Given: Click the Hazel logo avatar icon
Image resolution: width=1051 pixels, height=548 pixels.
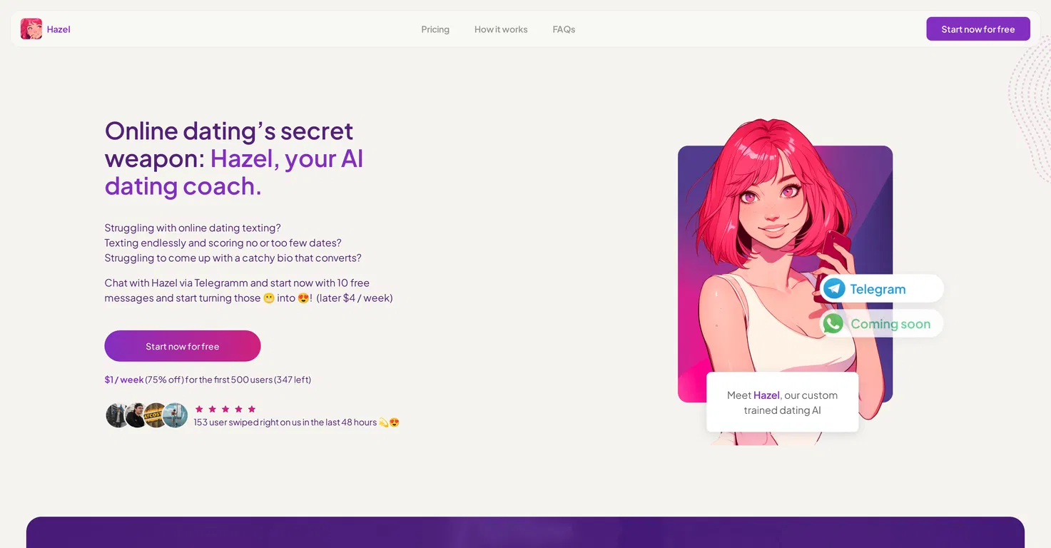Looking at the screenshot, I should (31, 29).
